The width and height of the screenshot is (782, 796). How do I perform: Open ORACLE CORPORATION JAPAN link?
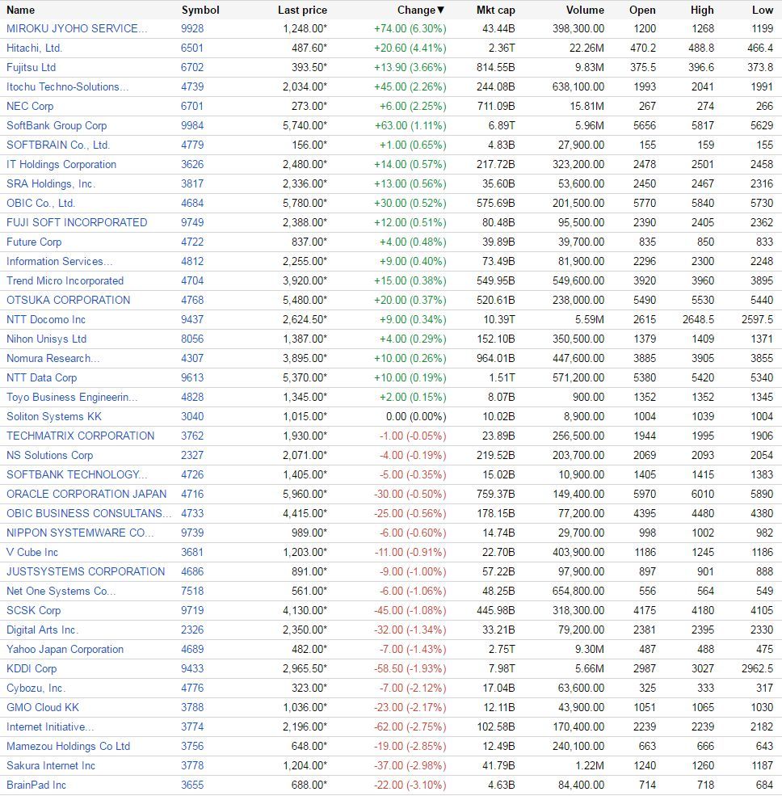point(86,494)
